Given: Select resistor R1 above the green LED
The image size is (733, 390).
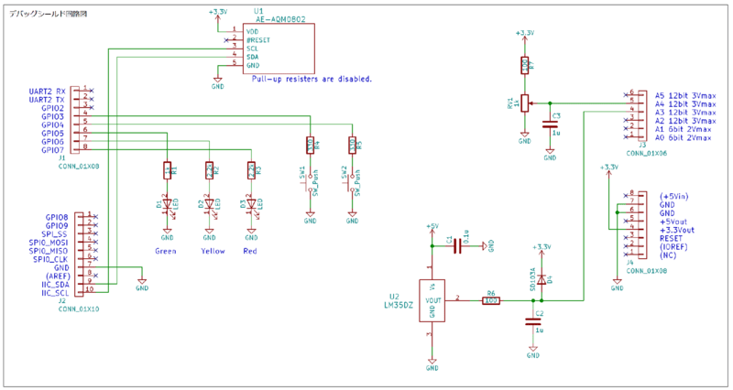Looking at the screenshot, I should (x=168, y=169).
